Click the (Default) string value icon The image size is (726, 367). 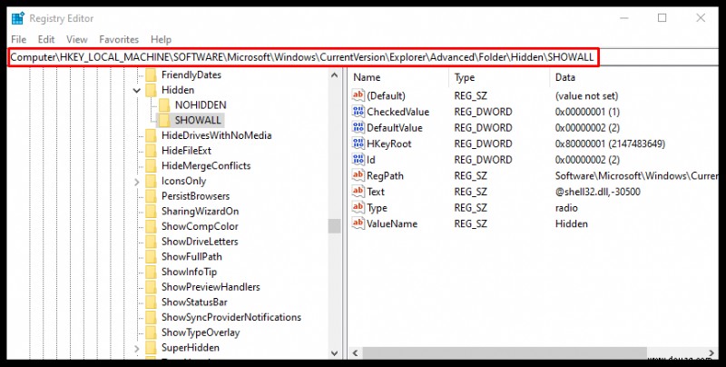tap(358, 95)
